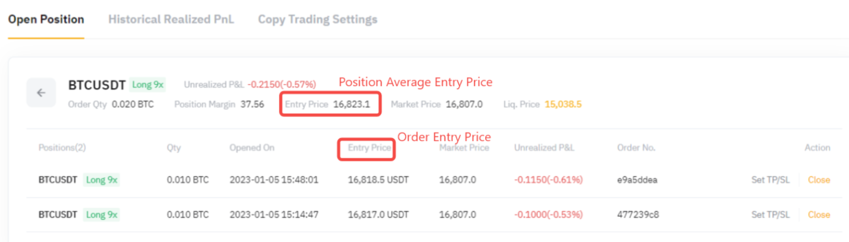Open Copy Trading Settings tab
This screenshot has height=242, width=849.
pos(317,20)
